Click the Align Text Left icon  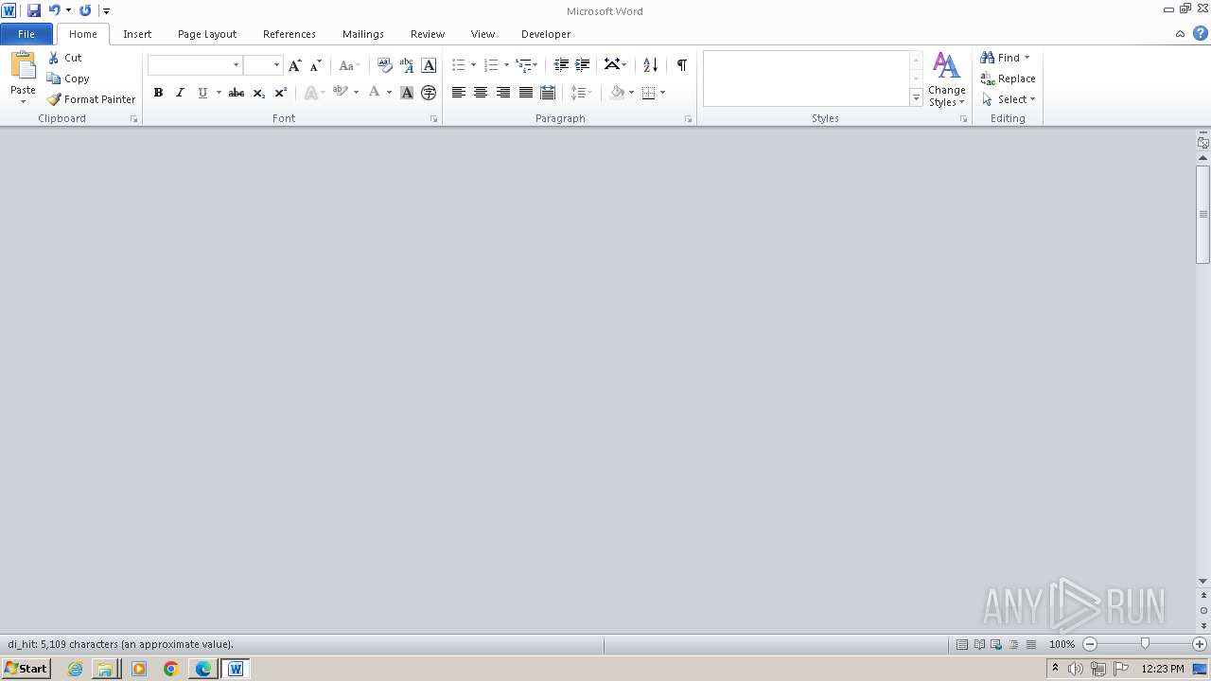coord(459,93)
